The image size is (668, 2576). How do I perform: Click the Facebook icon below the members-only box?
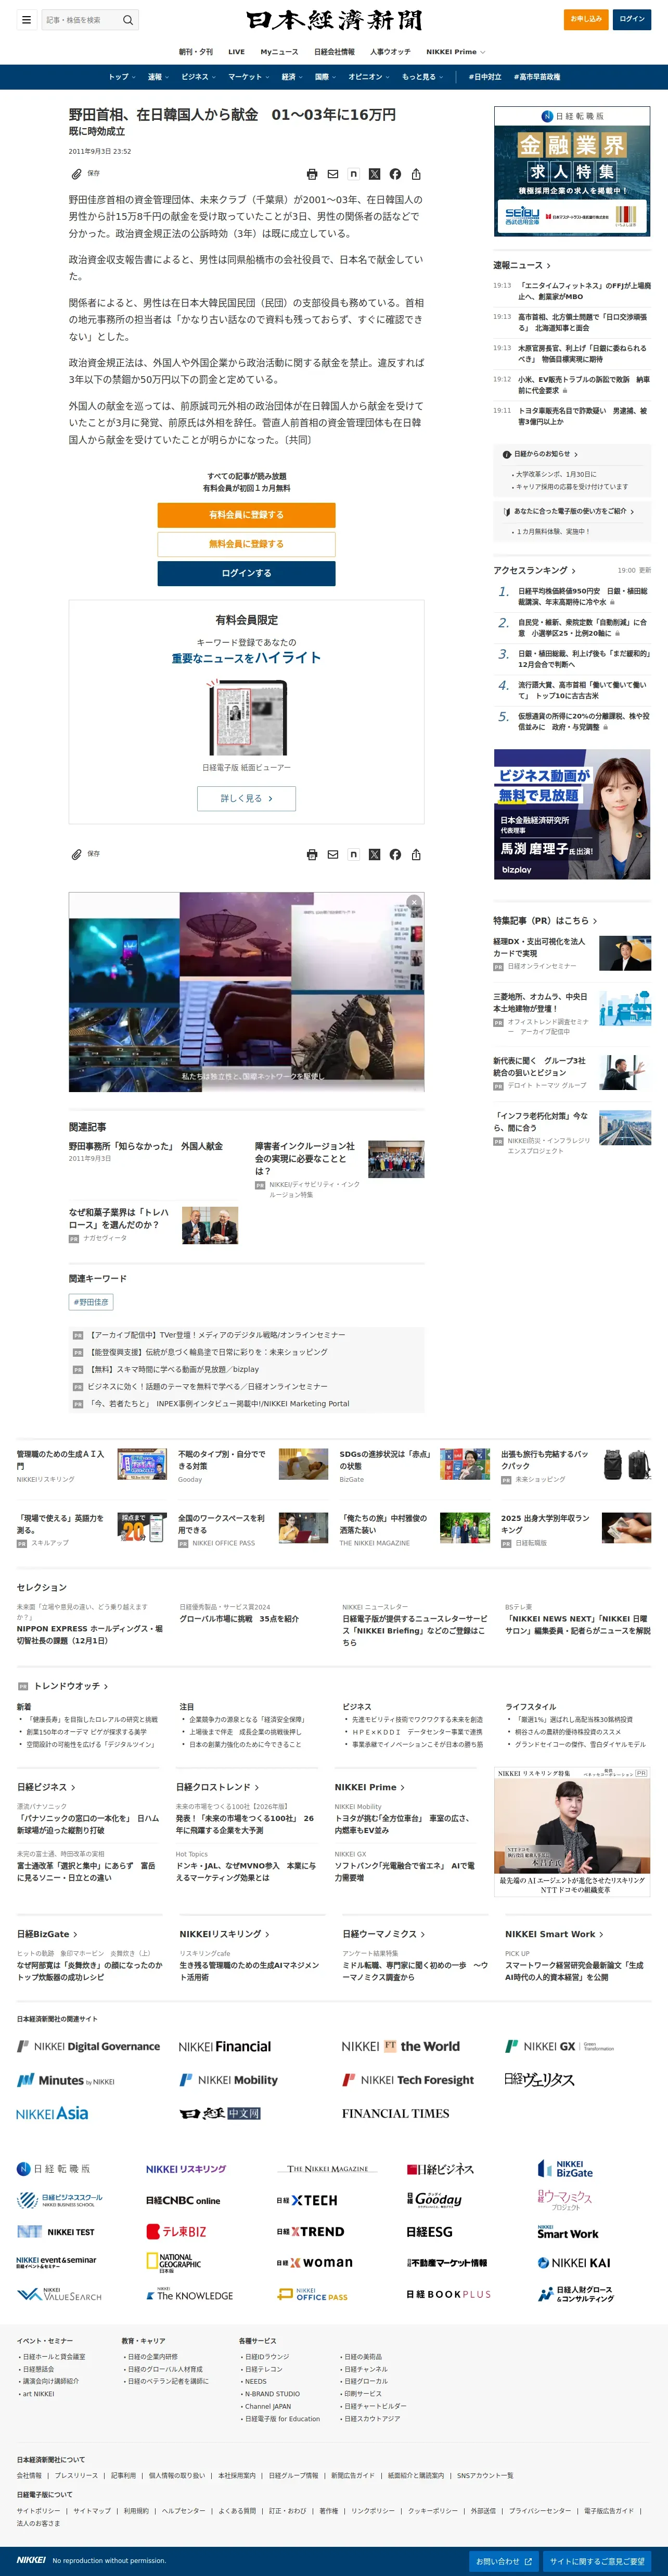pos(395,854)
